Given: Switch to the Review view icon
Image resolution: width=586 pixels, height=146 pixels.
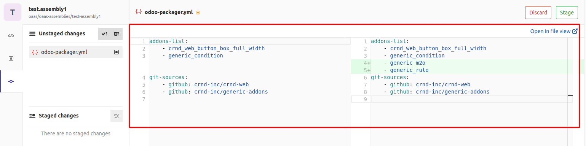Looking at the screenshot, I should (x=11, y=59).
